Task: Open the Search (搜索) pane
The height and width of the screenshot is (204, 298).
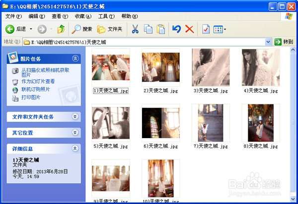Action: pos(82,29)
